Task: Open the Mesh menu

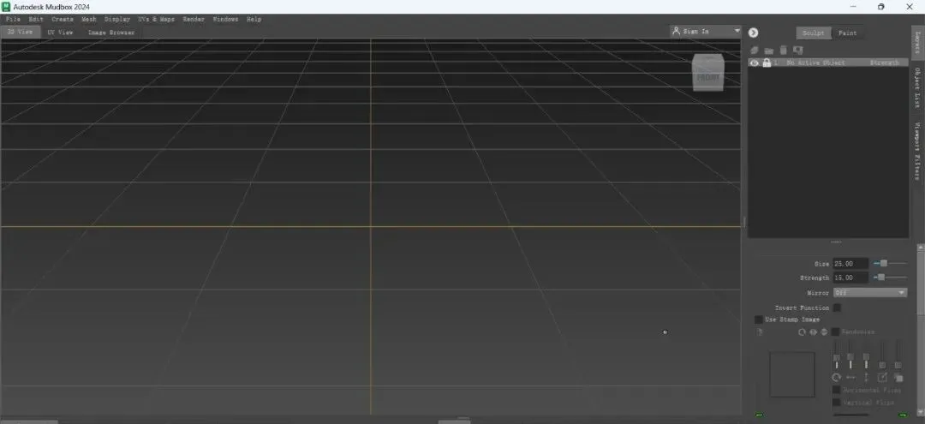Action: [x=89, y=20]
